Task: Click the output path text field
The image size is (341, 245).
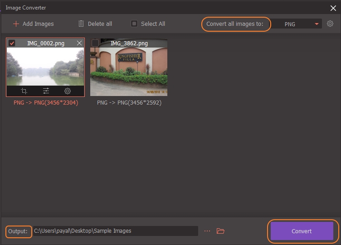Action: (x=115, y=231)
